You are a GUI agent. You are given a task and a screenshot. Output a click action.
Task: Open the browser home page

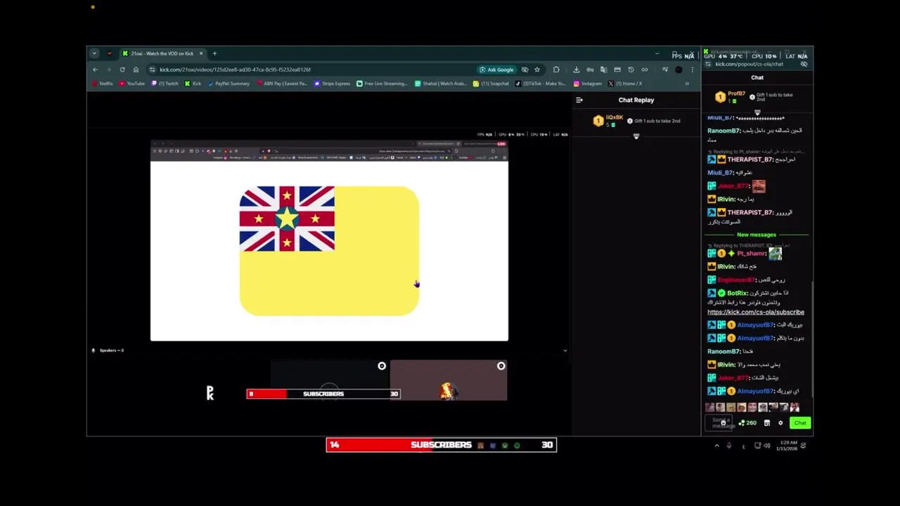click(136, 70)
